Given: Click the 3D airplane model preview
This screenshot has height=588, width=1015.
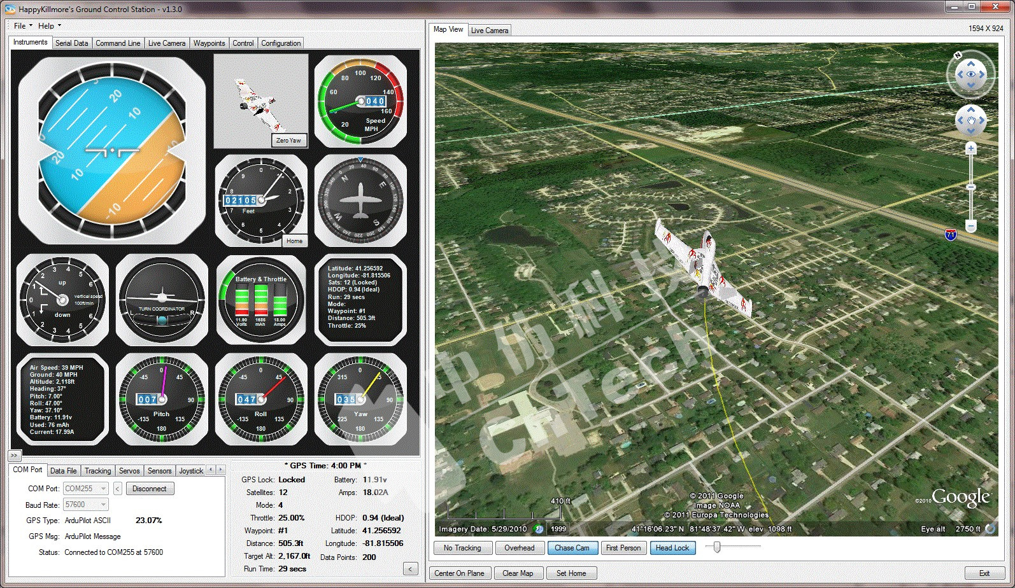Looking at the screenshot, I should [x=261, y=101].
